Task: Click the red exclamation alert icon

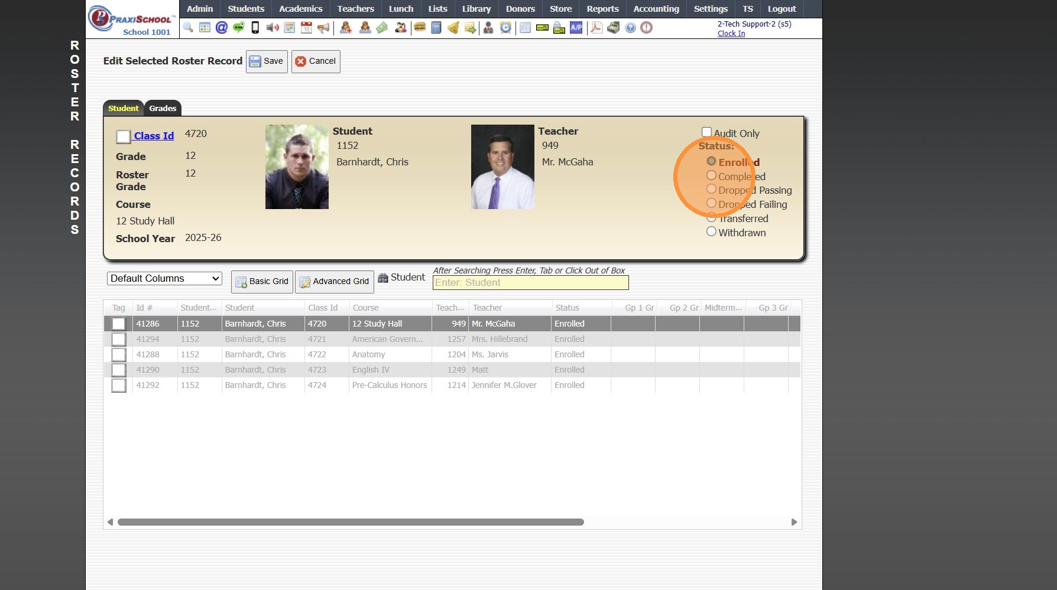Action: [x=647, y=28]
